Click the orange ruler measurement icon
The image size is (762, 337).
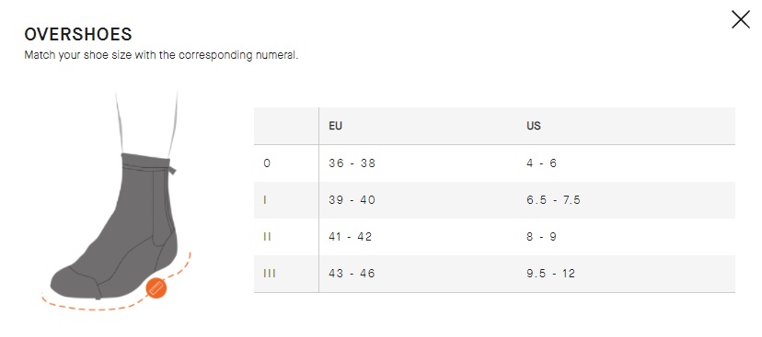tap(156, 288)
